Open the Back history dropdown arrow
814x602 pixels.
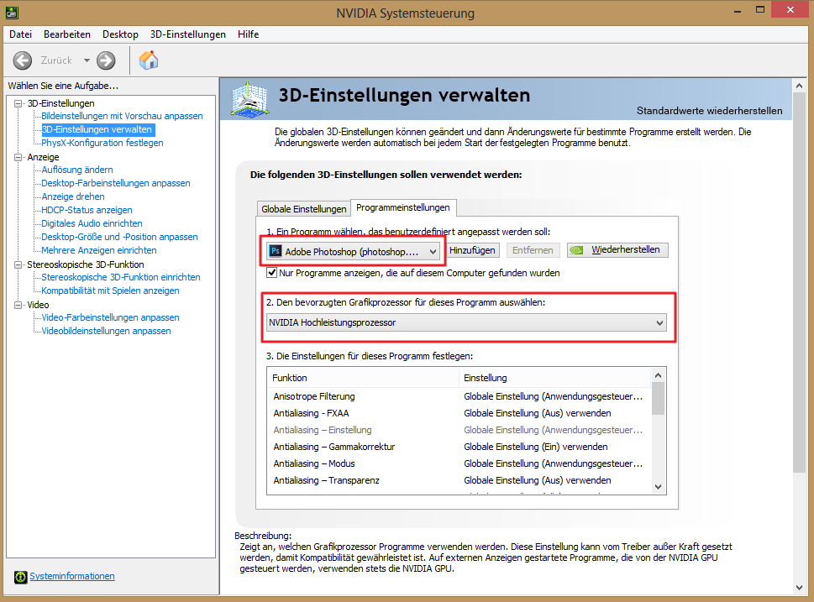point(87,60)
